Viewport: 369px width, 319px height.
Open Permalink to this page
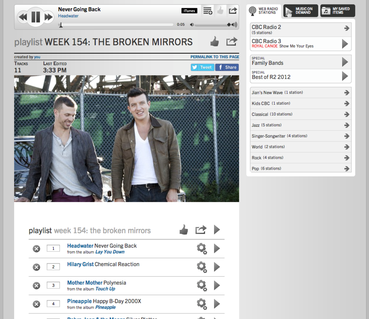(x=214, y=57)
